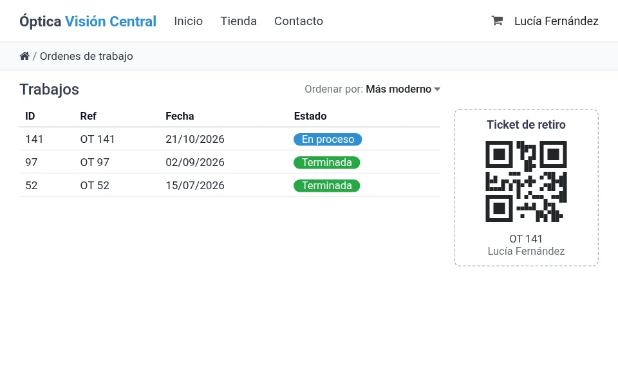618x386 pixels.
Task: Click the 'Terminada' badge for OT 97
Action: click(327, 163)
